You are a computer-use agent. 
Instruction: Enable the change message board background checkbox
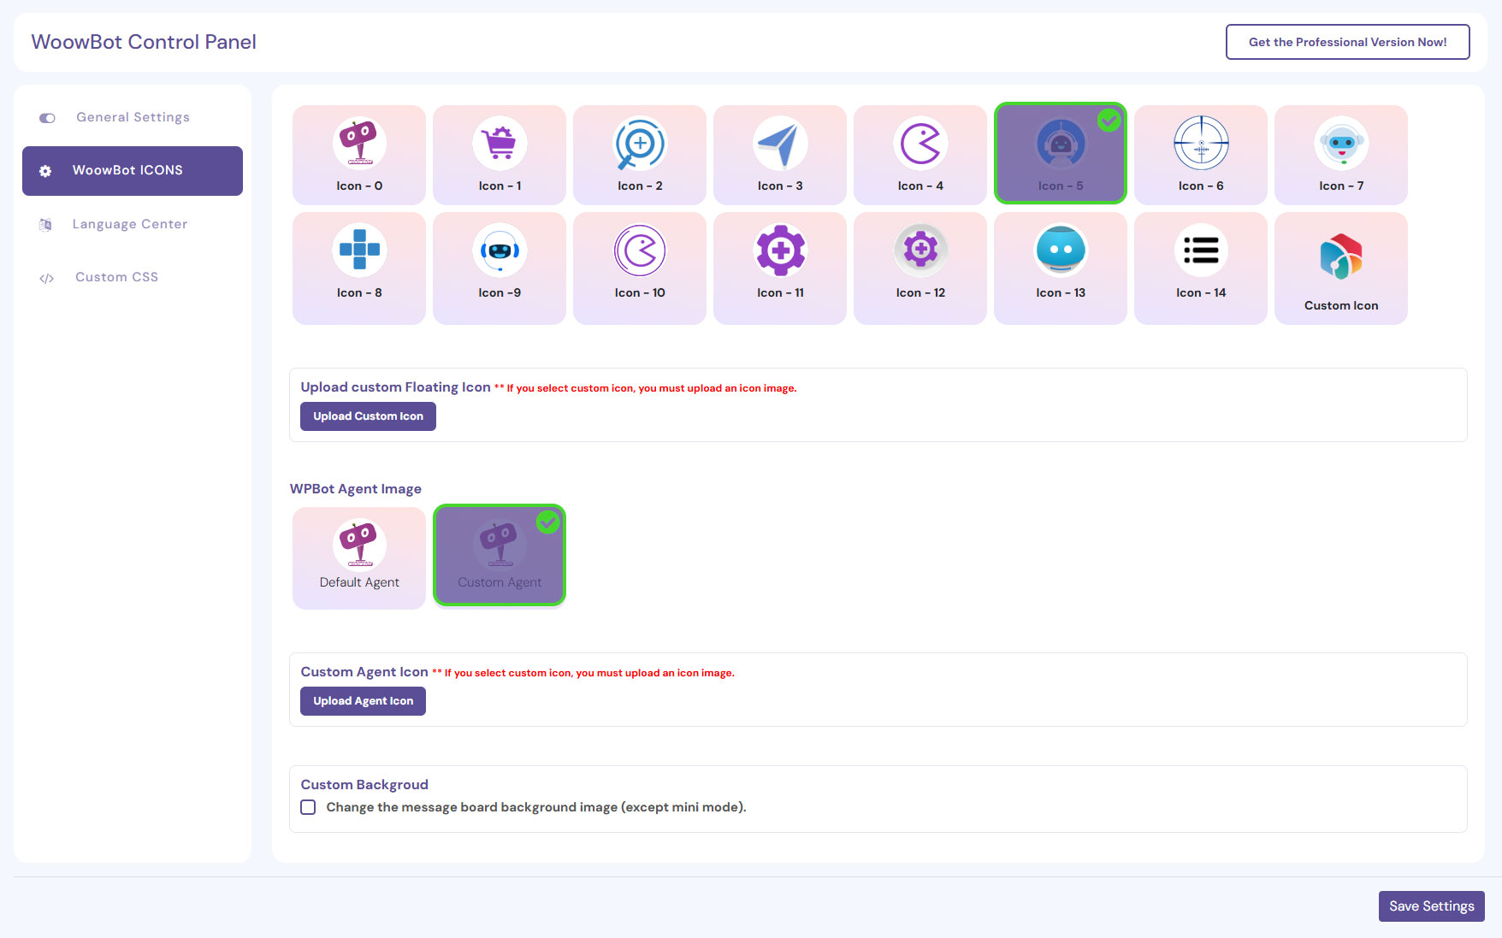click(x=308, y=807)
